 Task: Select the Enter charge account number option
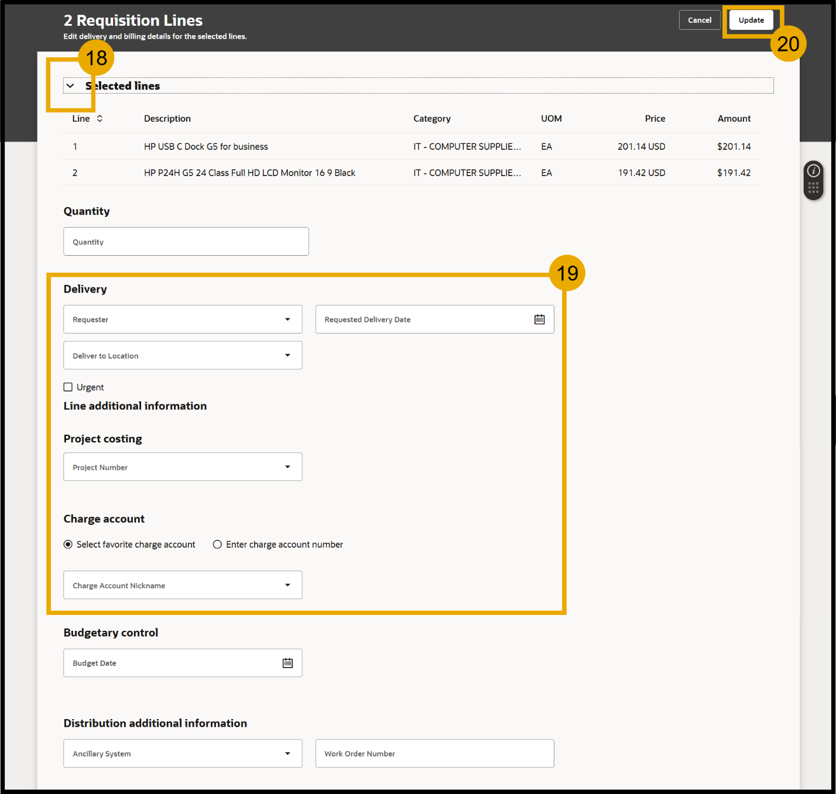point(217,544)
